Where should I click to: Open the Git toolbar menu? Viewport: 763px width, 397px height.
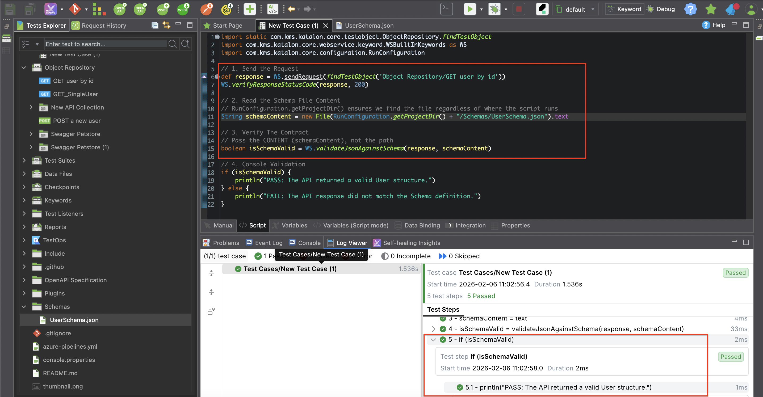pyautogui.click(x=86, y=9)
